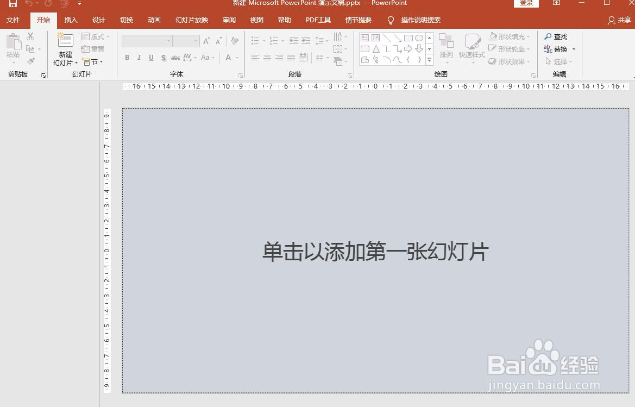The height and width of the screenshot is (407, 635).
Task: Open the 幻灯片放映 (Slide Show) tab
Action: tap(191, 20)
